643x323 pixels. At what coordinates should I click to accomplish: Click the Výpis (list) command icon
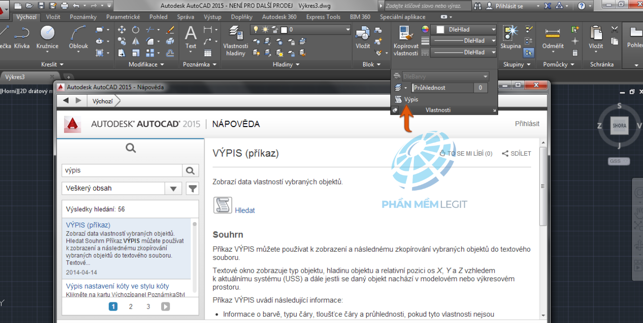[x=398, y=99]
